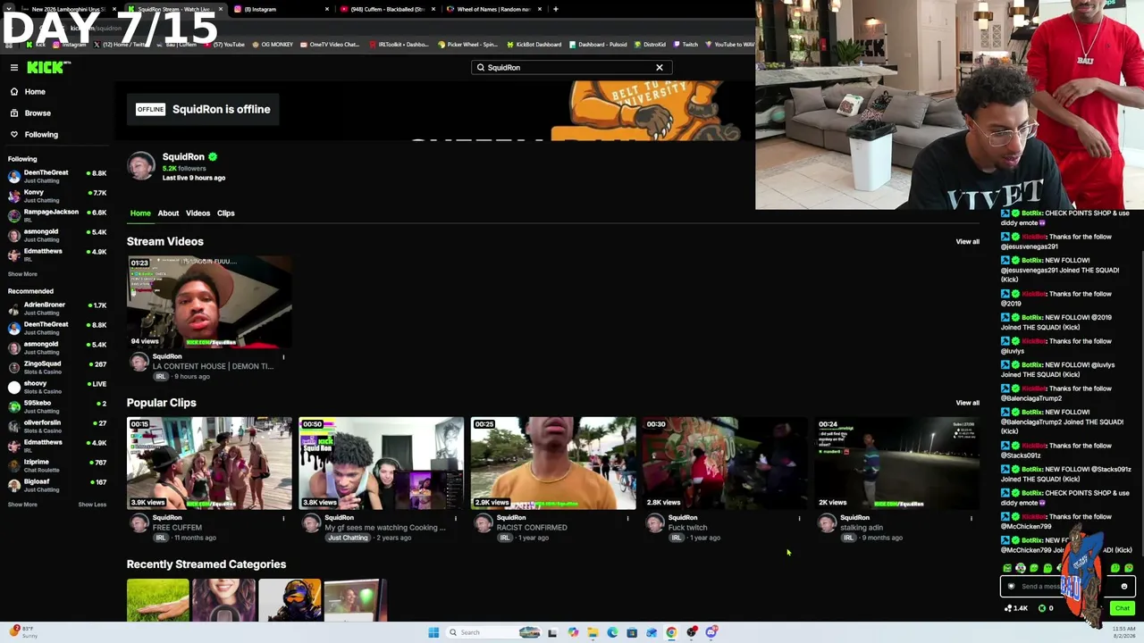Viewport: 1144px width, 643px height.
Task: Click SquidRon's profile avatar
Action: click(140, 166)
